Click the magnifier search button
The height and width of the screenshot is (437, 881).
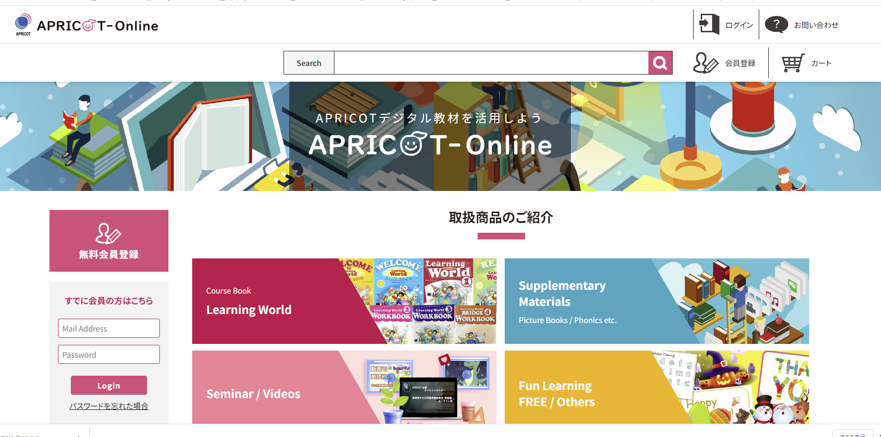coord(660,63)
